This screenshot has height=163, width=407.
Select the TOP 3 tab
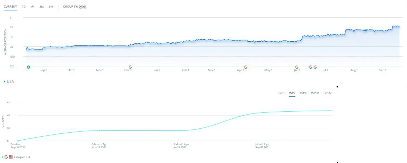292,93
